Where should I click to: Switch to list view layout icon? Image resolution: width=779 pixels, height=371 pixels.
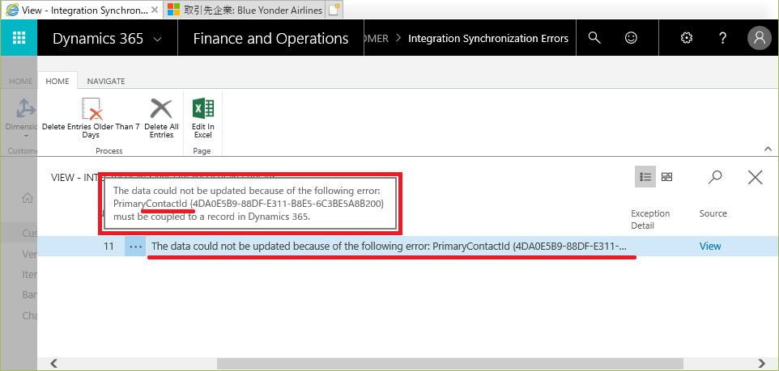(x=645, y=176)
